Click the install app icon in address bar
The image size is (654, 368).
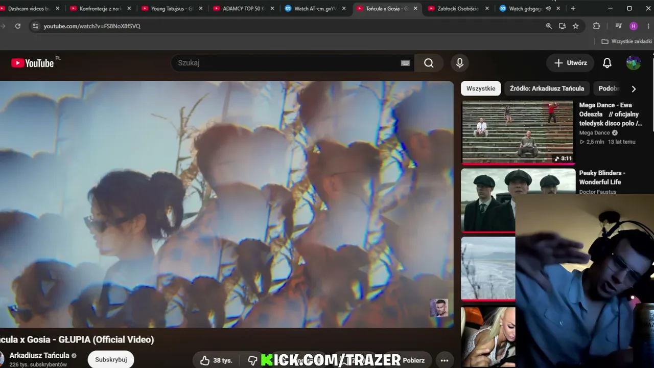(562, 26)
